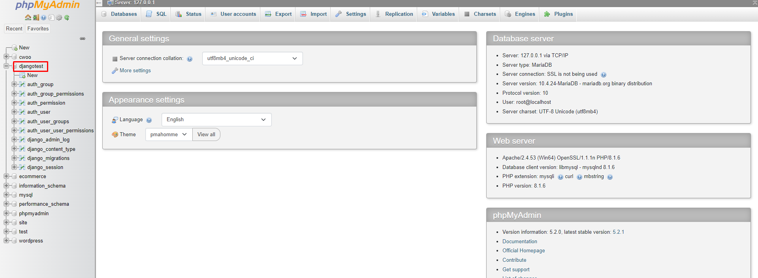Collapse the djangotest database tree node
The image size is (758, 278).
click(x=6, y=66)
